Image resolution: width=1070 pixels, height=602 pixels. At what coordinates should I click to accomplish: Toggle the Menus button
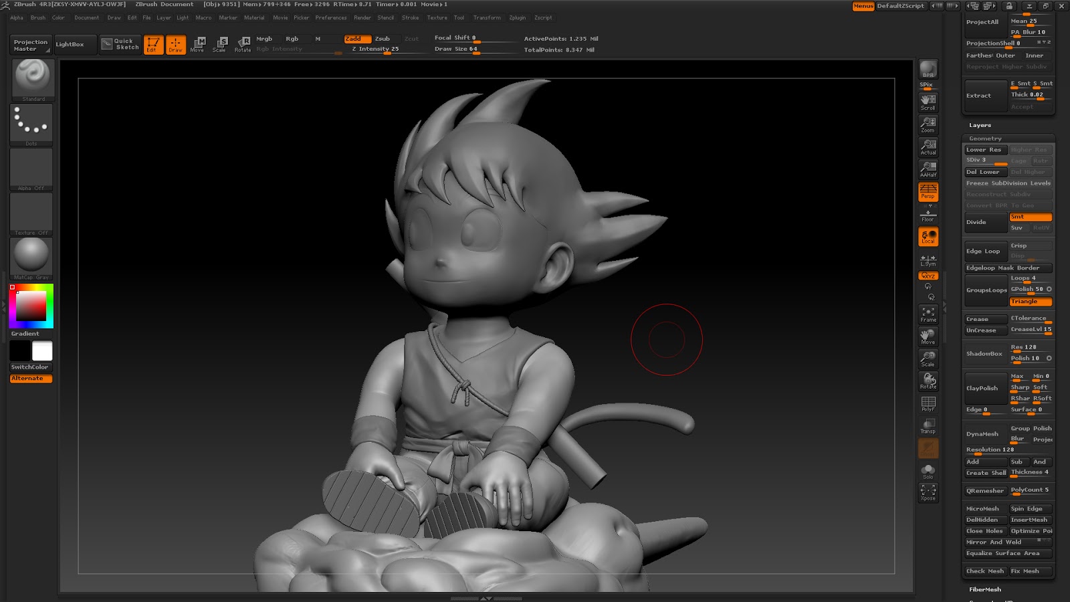[x=863, y=6]
